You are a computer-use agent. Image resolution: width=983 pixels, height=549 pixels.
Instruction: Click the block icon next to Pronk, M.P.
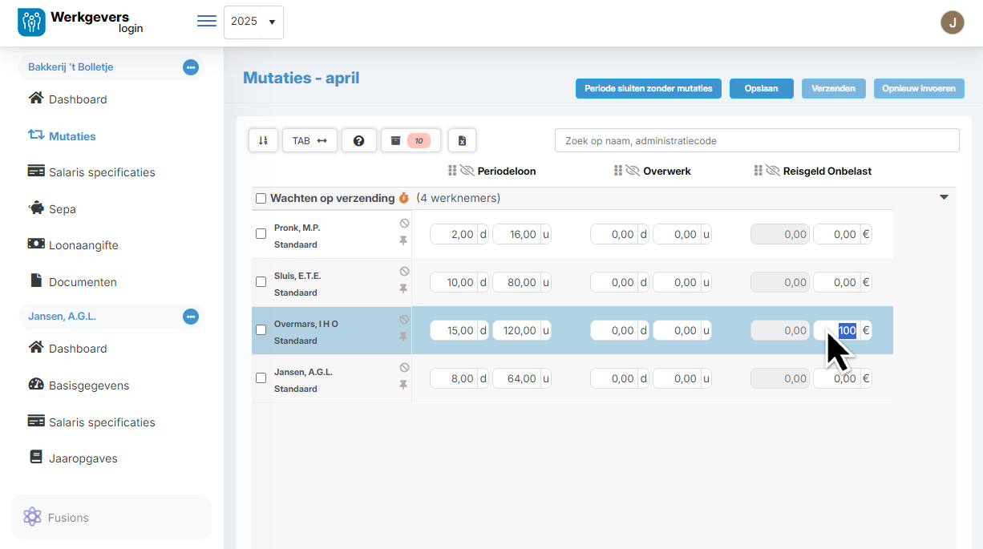(404, 223)
